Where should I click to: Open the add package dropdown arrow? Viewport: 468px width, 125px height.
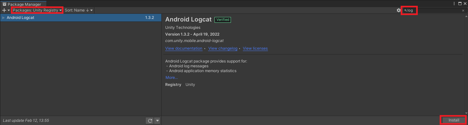pos(9,11)
